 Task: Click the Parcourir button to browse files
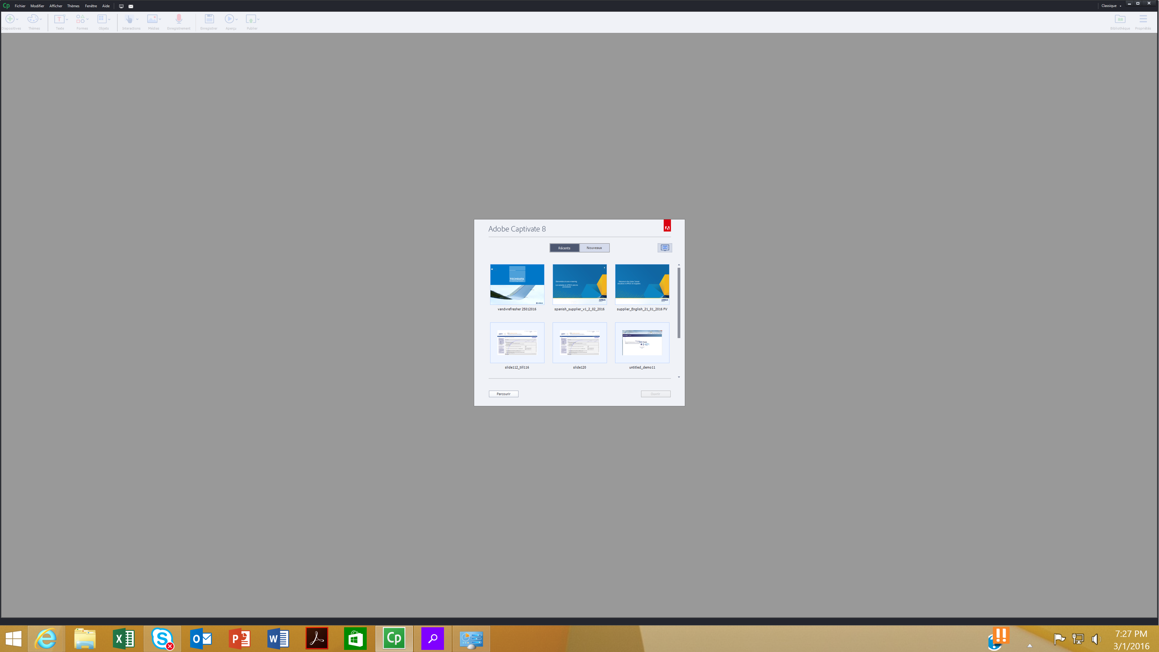click(x=503, y=393)
